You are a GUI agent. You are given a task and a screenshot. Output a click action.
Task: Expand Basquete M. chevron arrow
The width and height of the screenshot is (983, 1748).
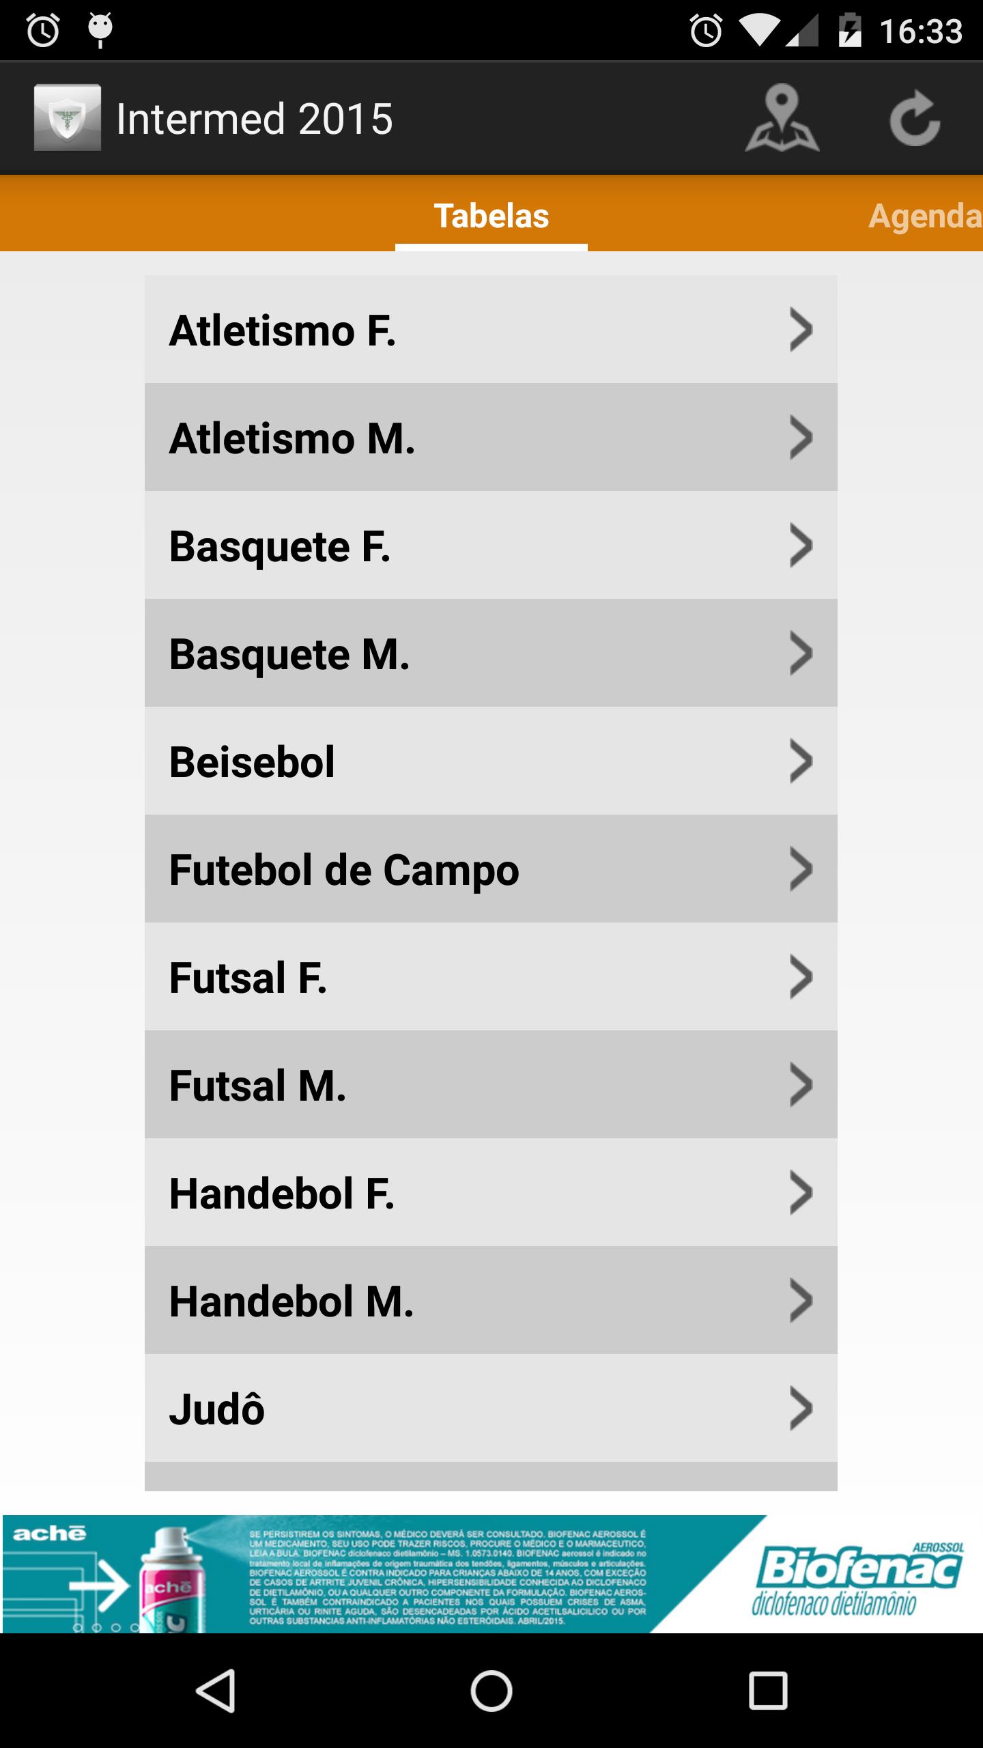point(800,653)
